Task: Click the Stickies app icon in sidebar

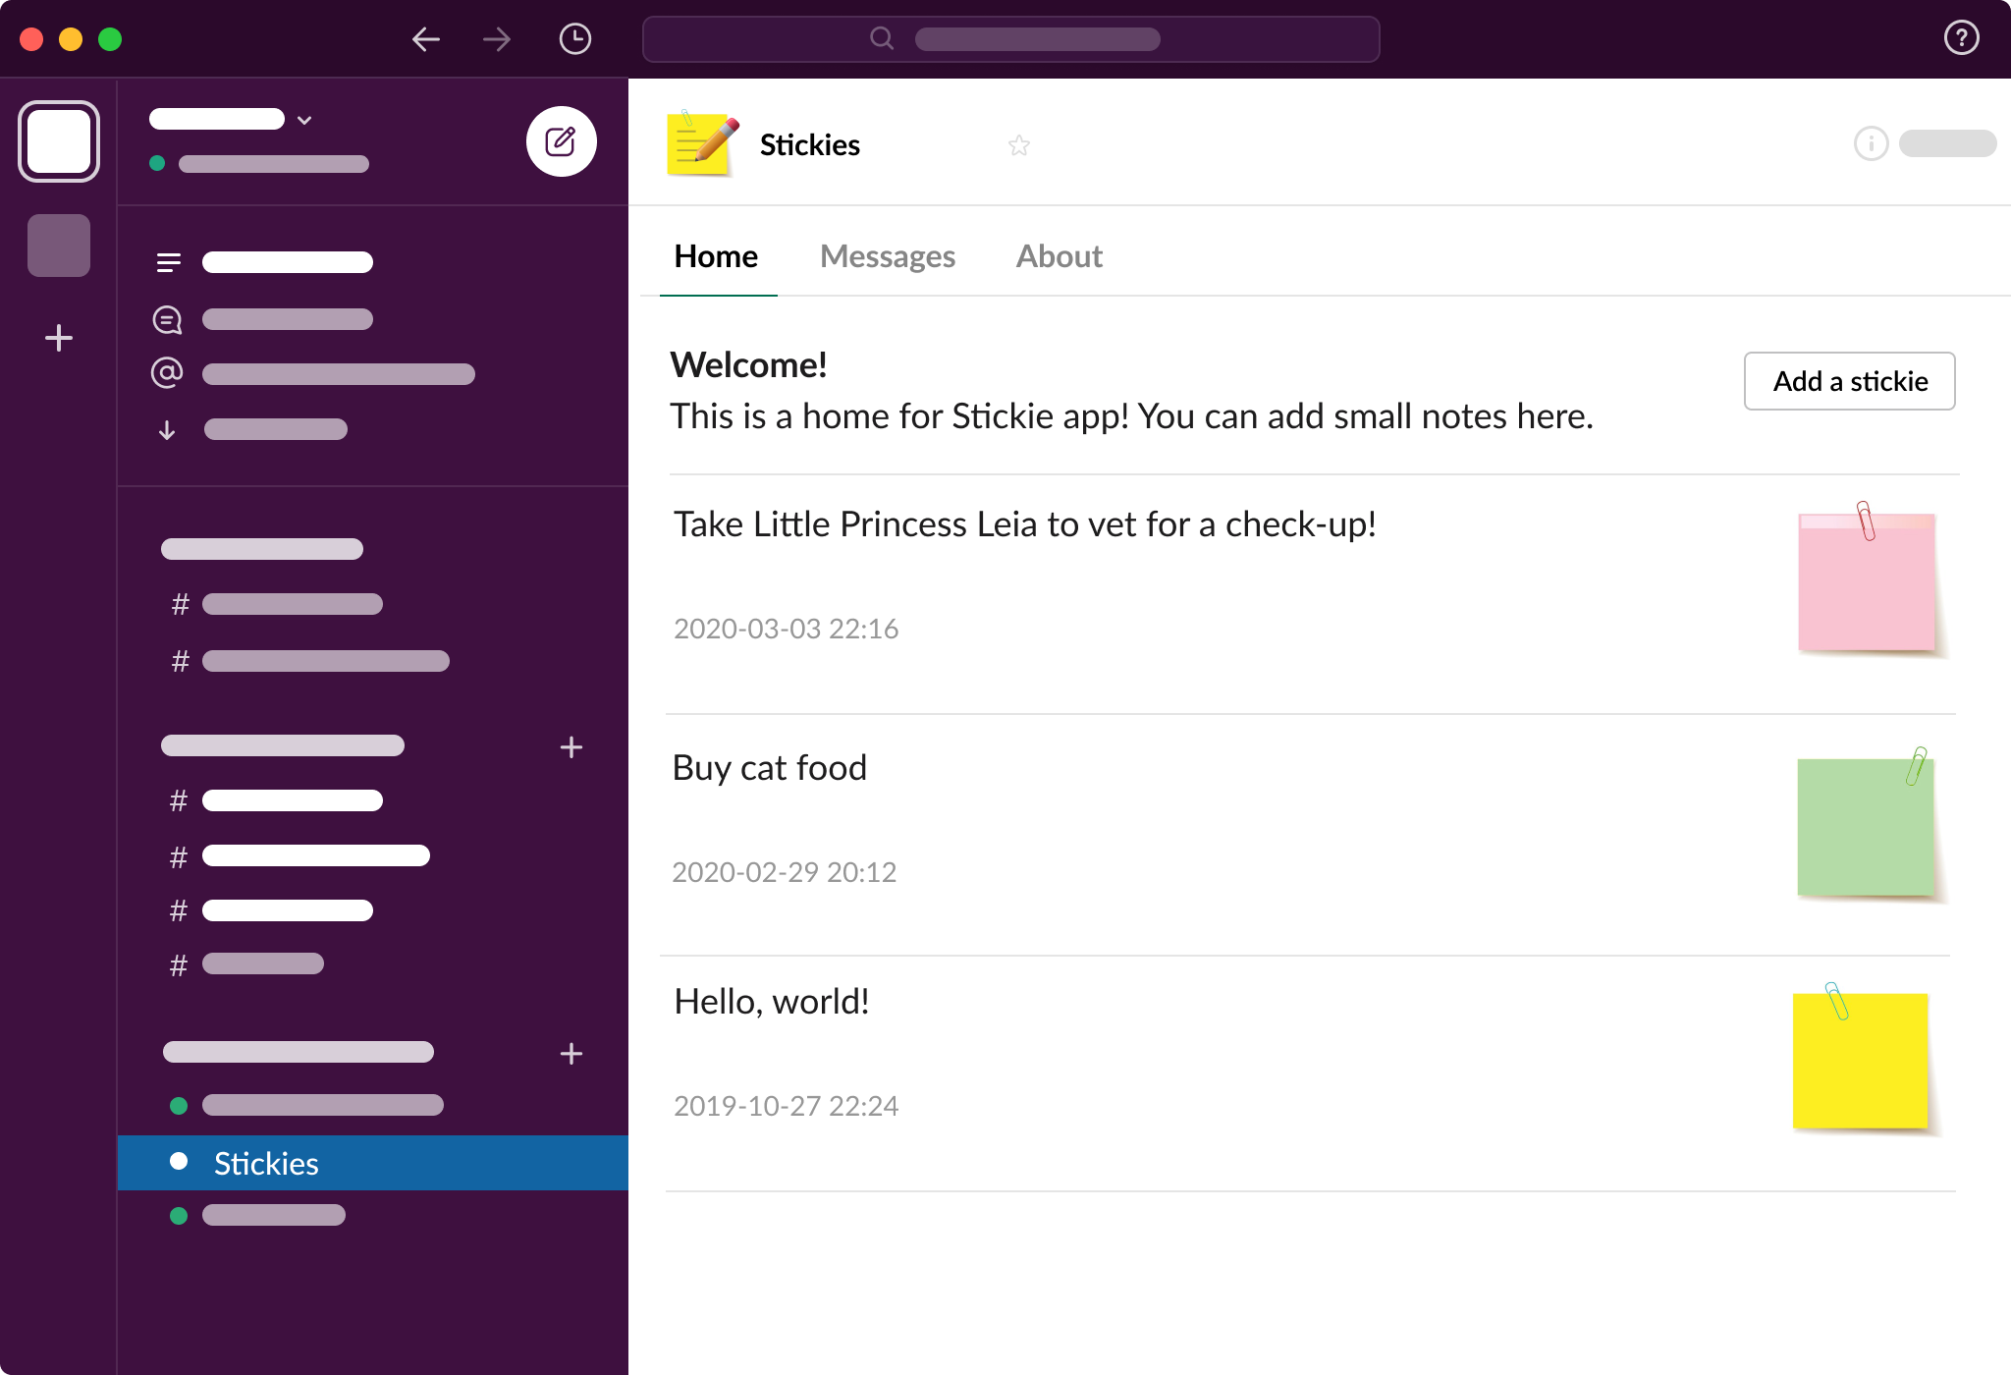Action: coord(179,1161)
